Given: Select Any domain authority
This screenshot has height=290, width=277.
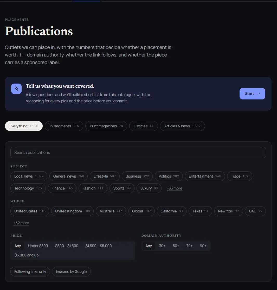Looking at the screenshot, I should pyautogui.click(x=149, y=246).
